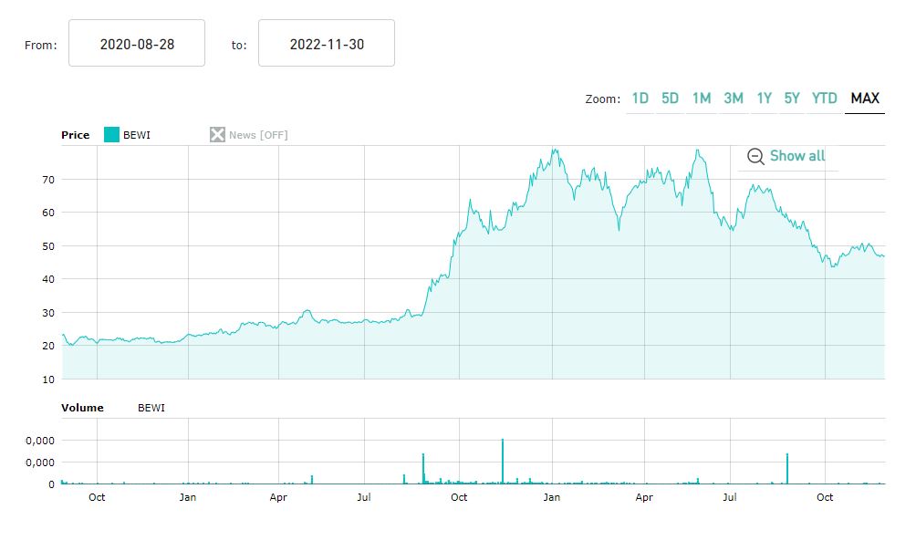The image size is (916, 551).
Task: Click the From date field 2020-08-28
Action: pyautogui.click(x=137, y=44)
